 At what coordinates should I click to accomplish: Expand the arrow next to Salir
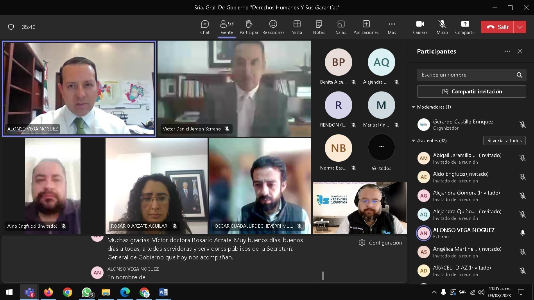pyautogui.click(x=520, y=27)
